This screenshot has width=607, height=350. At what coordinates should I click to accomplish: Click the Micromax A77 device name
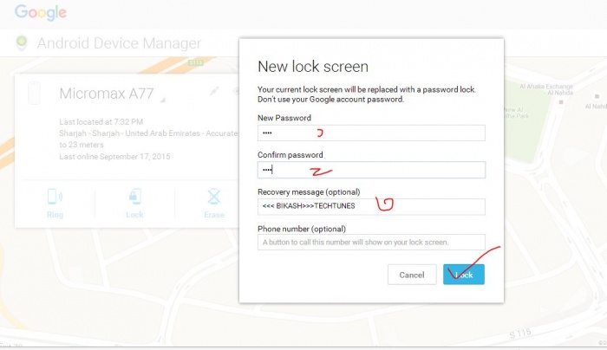[107, 94]
